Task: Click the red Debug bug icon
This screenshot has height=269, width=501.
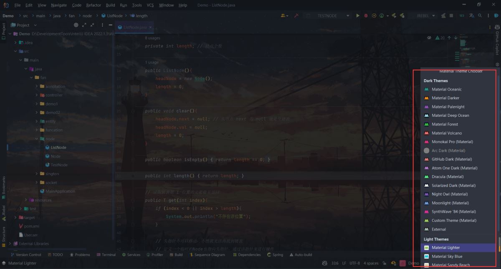Action: click(x=366, y=16)
